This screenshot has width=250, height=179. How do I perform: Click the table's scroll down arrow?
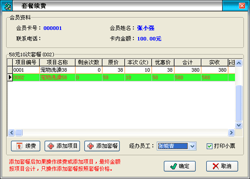point(239,125)
